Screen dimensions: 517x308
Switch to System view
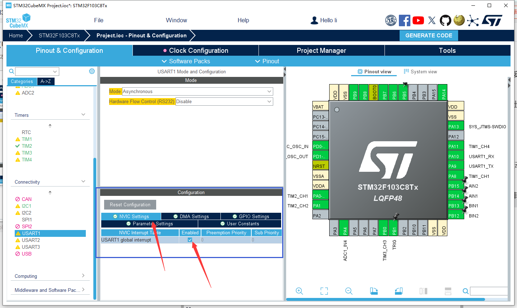[420, 72]
